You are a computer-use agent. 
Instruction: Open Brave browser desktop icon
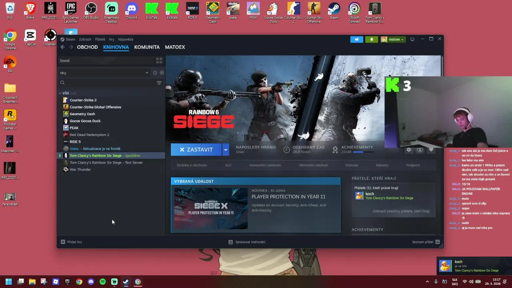coord(30,11)
